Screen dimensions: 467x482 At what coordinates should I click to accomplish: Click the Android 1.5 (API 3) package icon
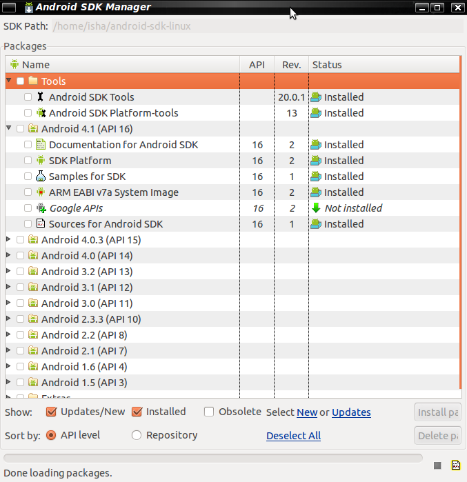(x=33, y=382)
